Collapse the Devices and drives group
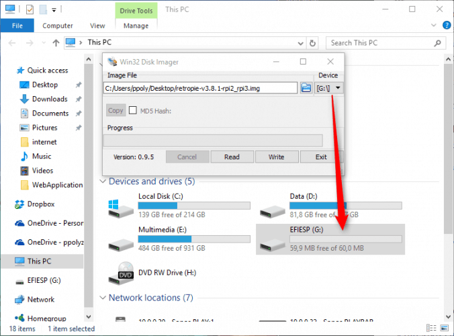Screen dimensions: 454x336 click(x=103, y=181)
